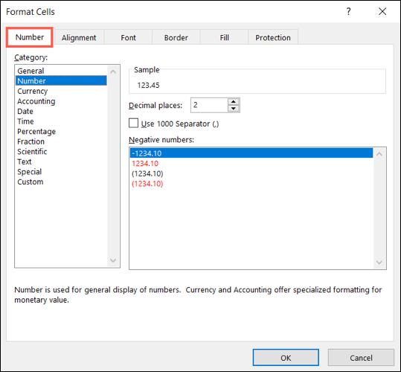Viewport: 401px width, 372px height.
Task: Pick red (1234.10) in parentheses format
Action: coord(251,184)
